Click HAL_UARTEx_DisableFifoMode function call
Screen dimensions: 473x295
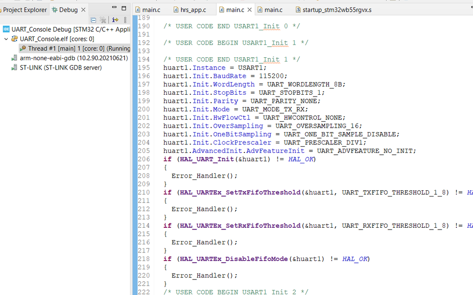pos(234,259)
